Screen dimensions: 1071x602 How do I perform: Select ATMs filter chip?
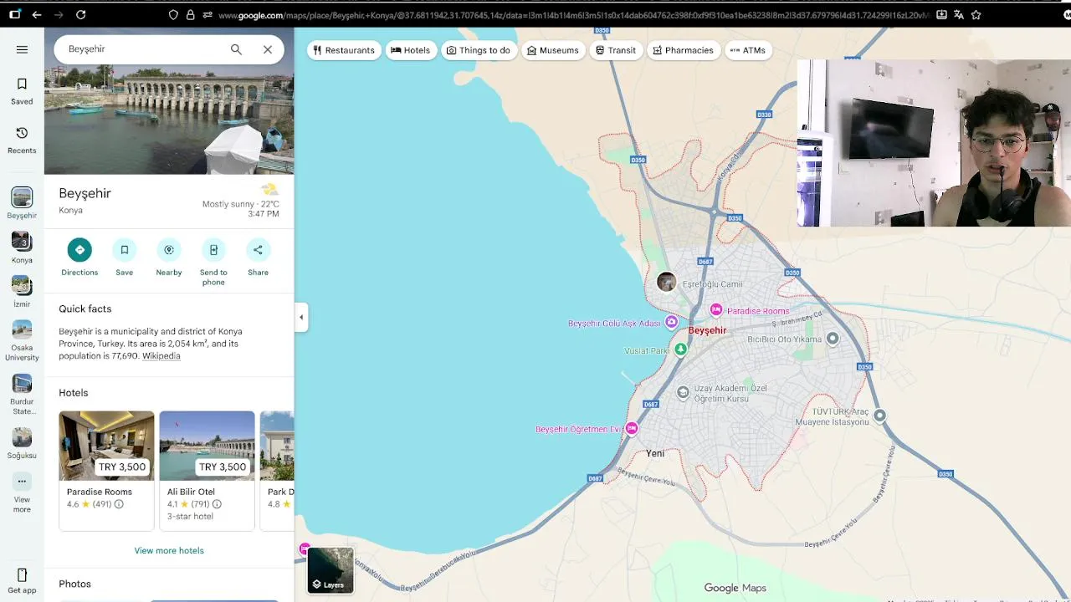(748, 50)
